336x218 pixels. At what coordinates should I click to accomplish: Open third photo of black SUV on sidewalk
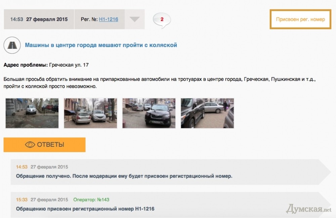coord(149,113)
